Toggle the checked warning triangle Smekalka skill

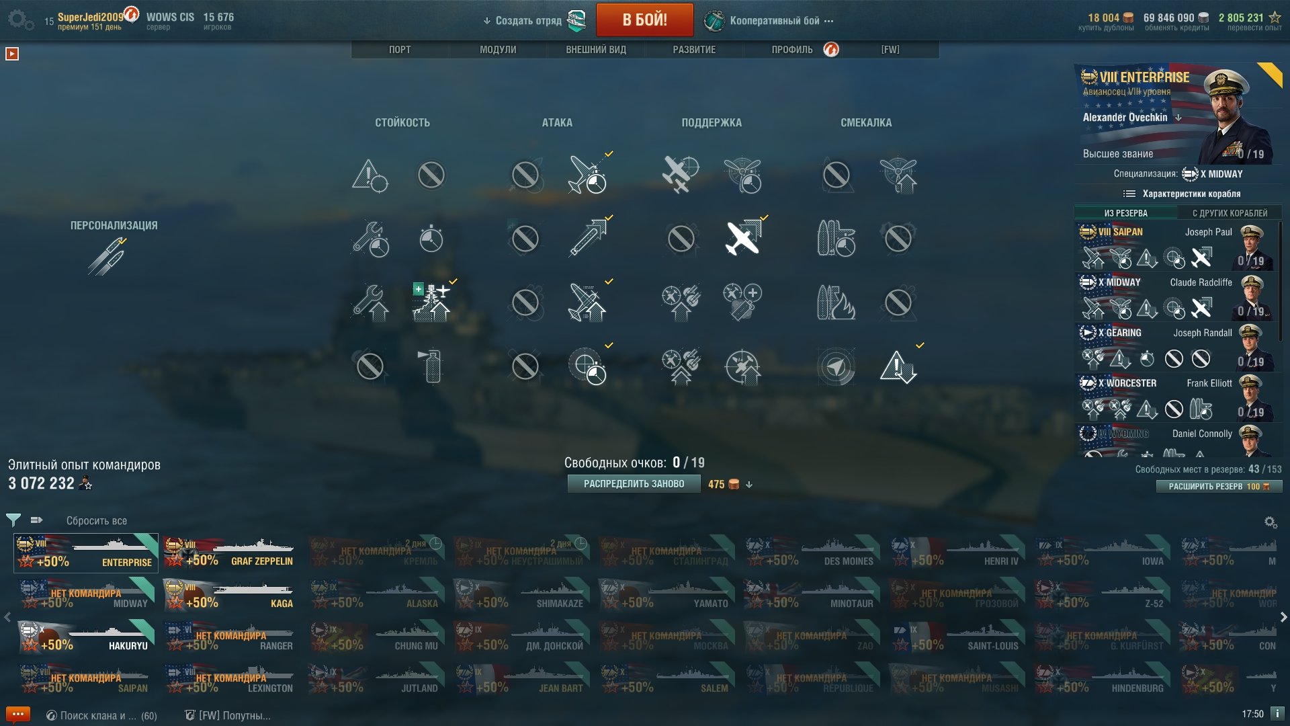[898, 366]
